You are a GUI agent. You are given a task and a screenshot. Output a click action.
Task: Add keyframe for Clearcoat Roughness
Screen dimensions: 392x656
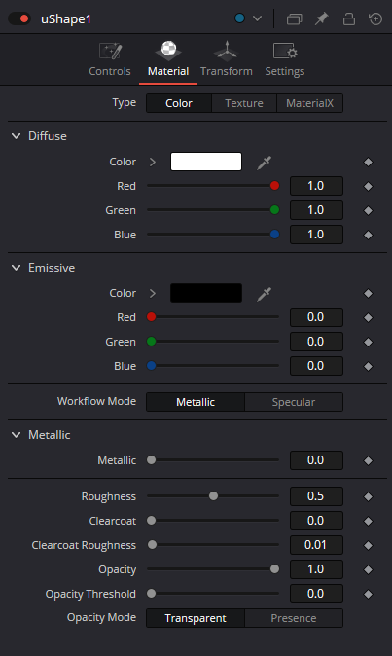[368, 545]
